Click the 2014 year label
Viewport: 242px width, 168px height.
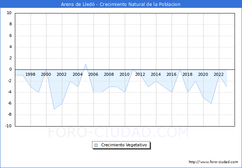click(156, 74)
